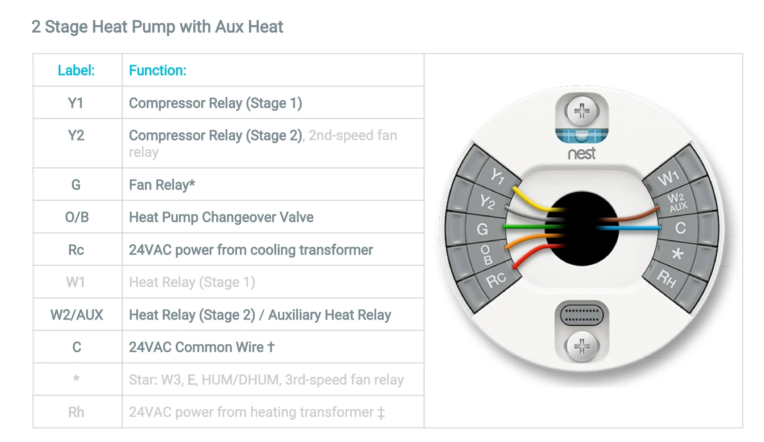Select the G terminal on the base

click(482, 229)
